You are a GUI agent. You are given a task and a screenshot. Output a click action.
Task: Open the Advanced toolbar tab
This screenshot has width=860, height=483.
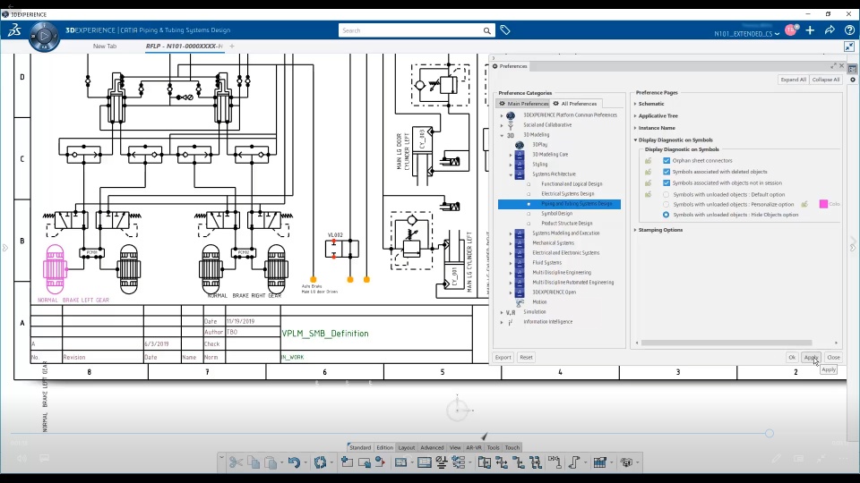click(432, 447)
